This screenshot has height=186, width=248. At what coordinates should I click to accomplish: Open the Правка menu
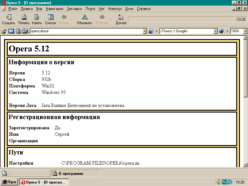[27, 9]
